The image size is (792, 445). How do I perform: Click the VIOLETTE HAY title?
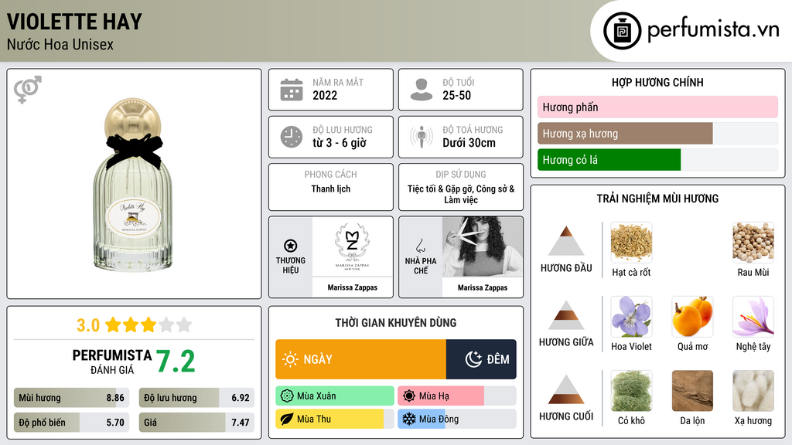click(x=74, y=22)
